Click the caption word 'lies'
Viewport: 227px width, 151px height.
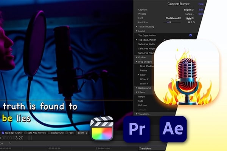pos(23,118)
